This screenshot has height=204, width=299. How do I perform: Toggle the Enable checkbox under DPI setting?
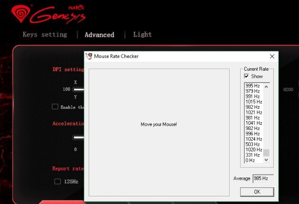point(55,107)
